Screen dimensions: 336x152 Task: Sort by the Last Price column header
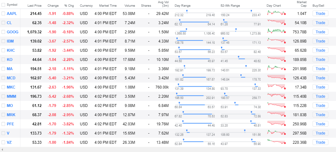35,6
